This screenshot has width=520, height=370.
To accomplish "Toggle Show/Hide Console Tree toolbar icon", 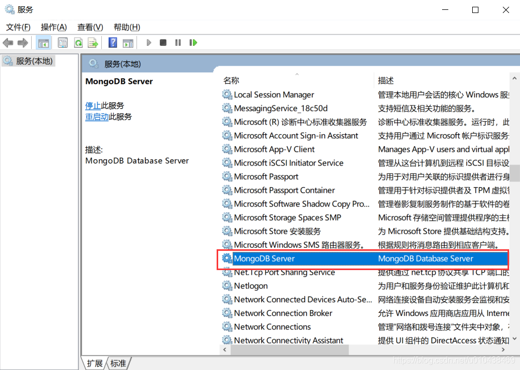I will pos(44,43).
